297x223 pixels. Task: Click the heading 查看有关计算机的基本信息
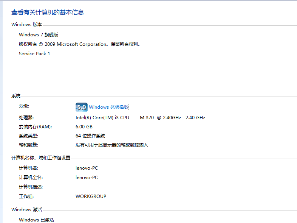click(x=48, y=12)
